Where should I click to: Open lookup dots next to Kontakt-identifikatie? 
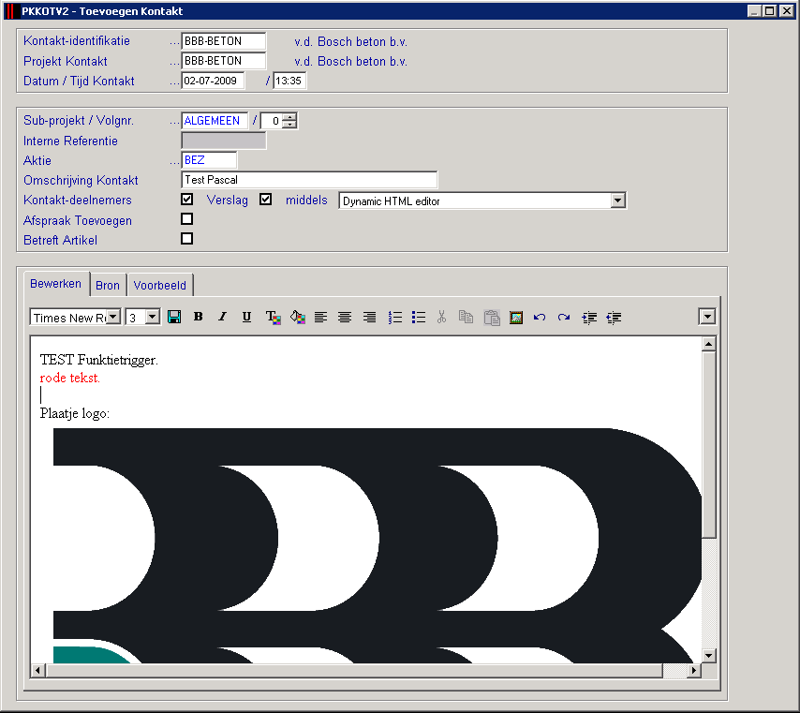tap(174, 42)
